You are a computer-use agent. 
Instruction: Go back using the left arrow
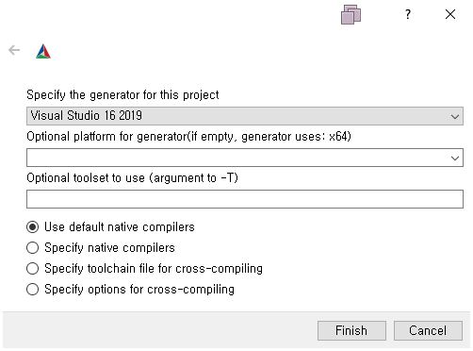(14, 50)
